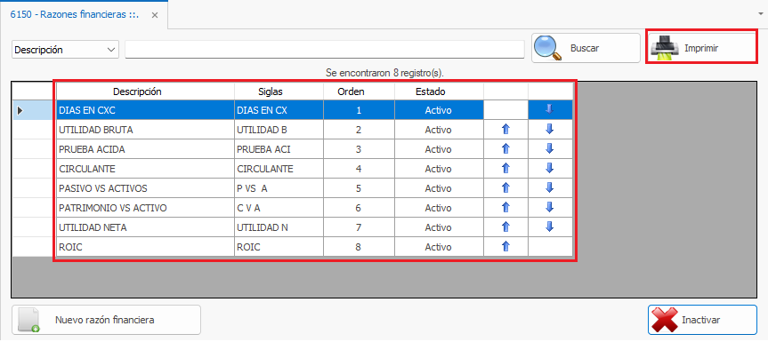Select the CIRCULANTE description cell
The height and width of the screenshot is (342, 768).
(x=145, y=169)
